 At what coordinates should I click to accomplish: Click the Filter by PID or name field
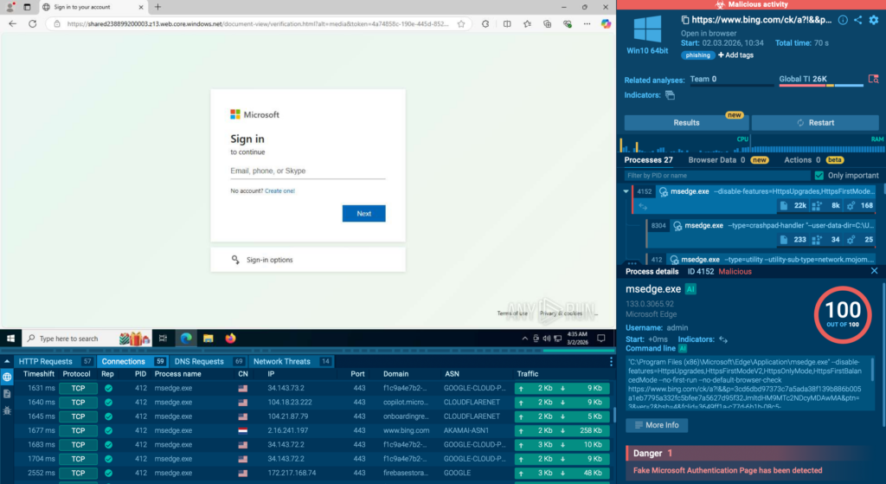click(x=717, y=175)
